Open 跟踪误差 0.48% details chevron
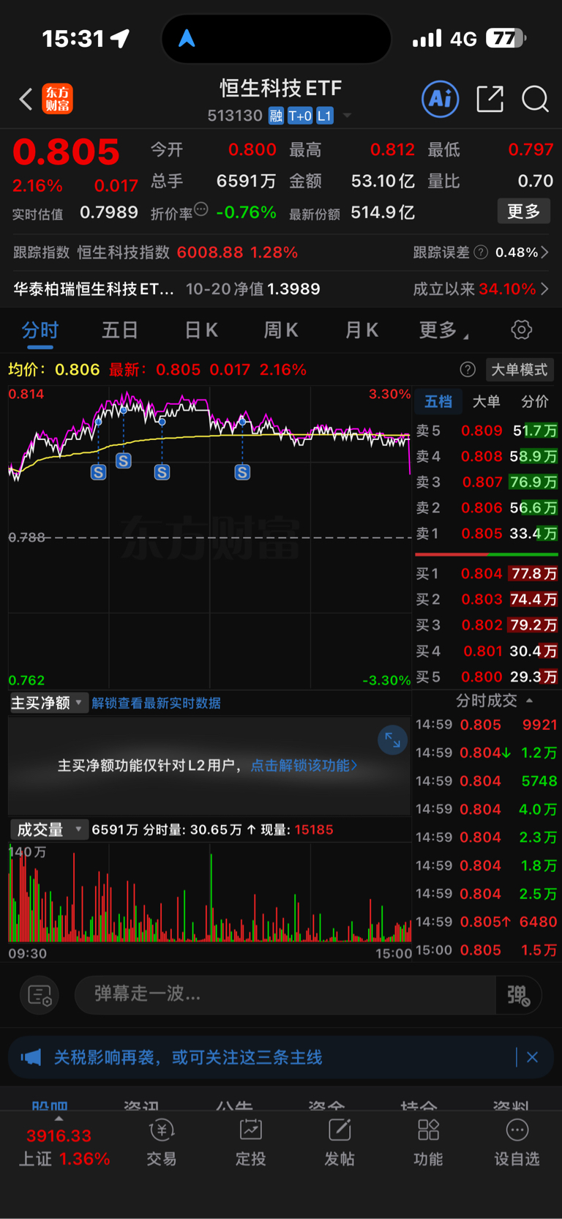This screenshot has height=1219, width=562. point(544,253)
